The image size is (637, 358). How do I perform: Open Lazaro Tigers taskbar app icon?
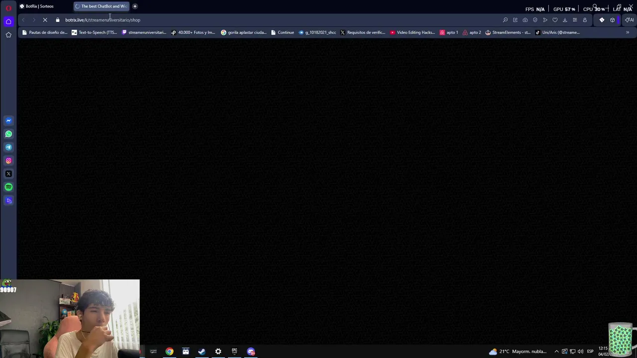pyautogui.click(x=153, y=352)
